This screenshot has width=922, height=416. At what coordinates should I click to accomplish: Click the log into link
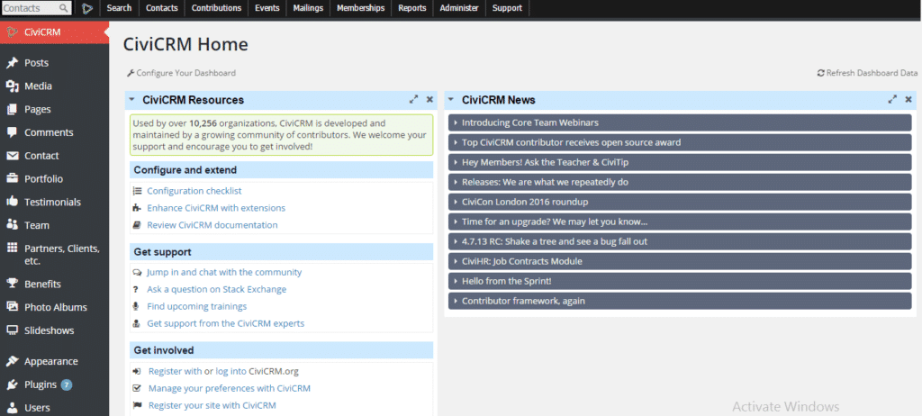tap(231, 371)
